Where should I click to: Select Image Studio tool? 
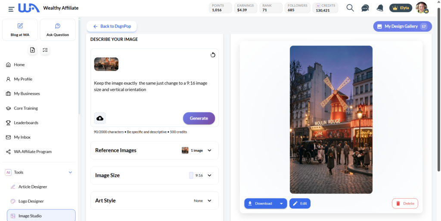click(x=41, y=216)
